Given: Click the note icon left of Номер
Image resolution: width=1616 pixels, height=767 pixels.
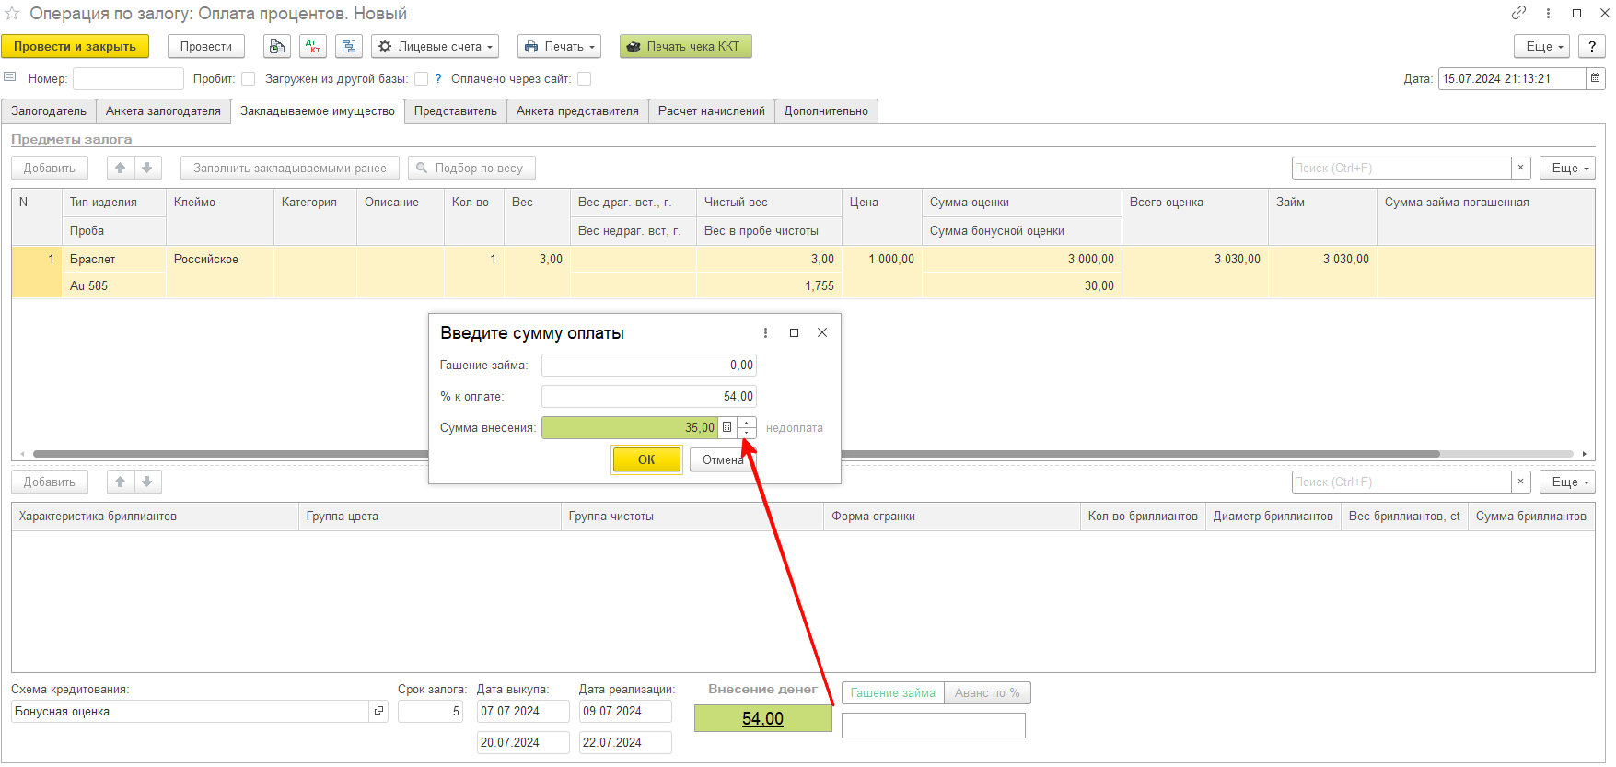Looking at the screenshot, I should click(x=10, y=77).
